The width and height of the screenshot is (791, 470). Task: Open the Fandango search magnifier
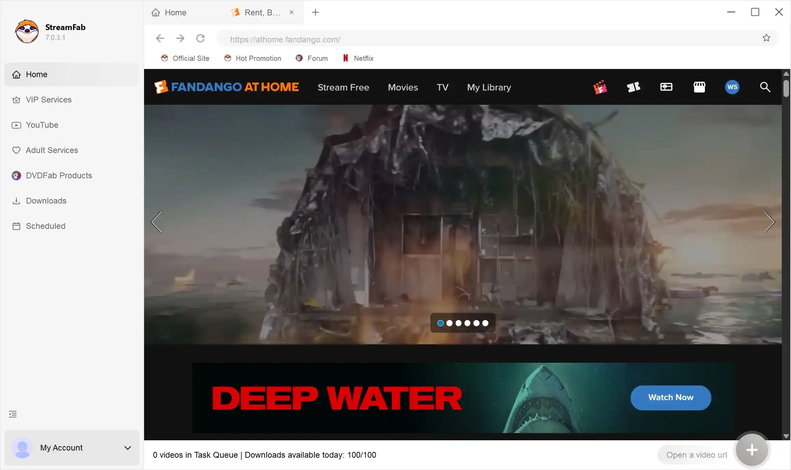(765, 87)
